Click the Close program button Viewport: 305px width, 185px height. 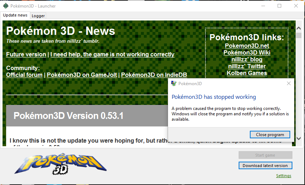(x=270, y=135)
